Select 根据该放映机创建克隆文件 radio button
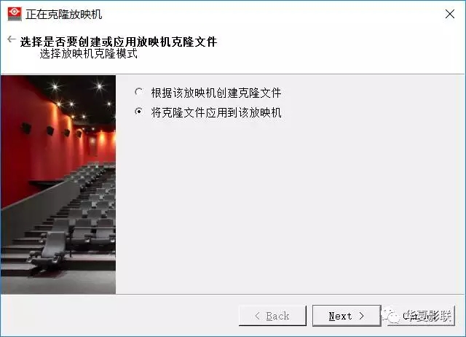466x337 pixels. [138, 92]
